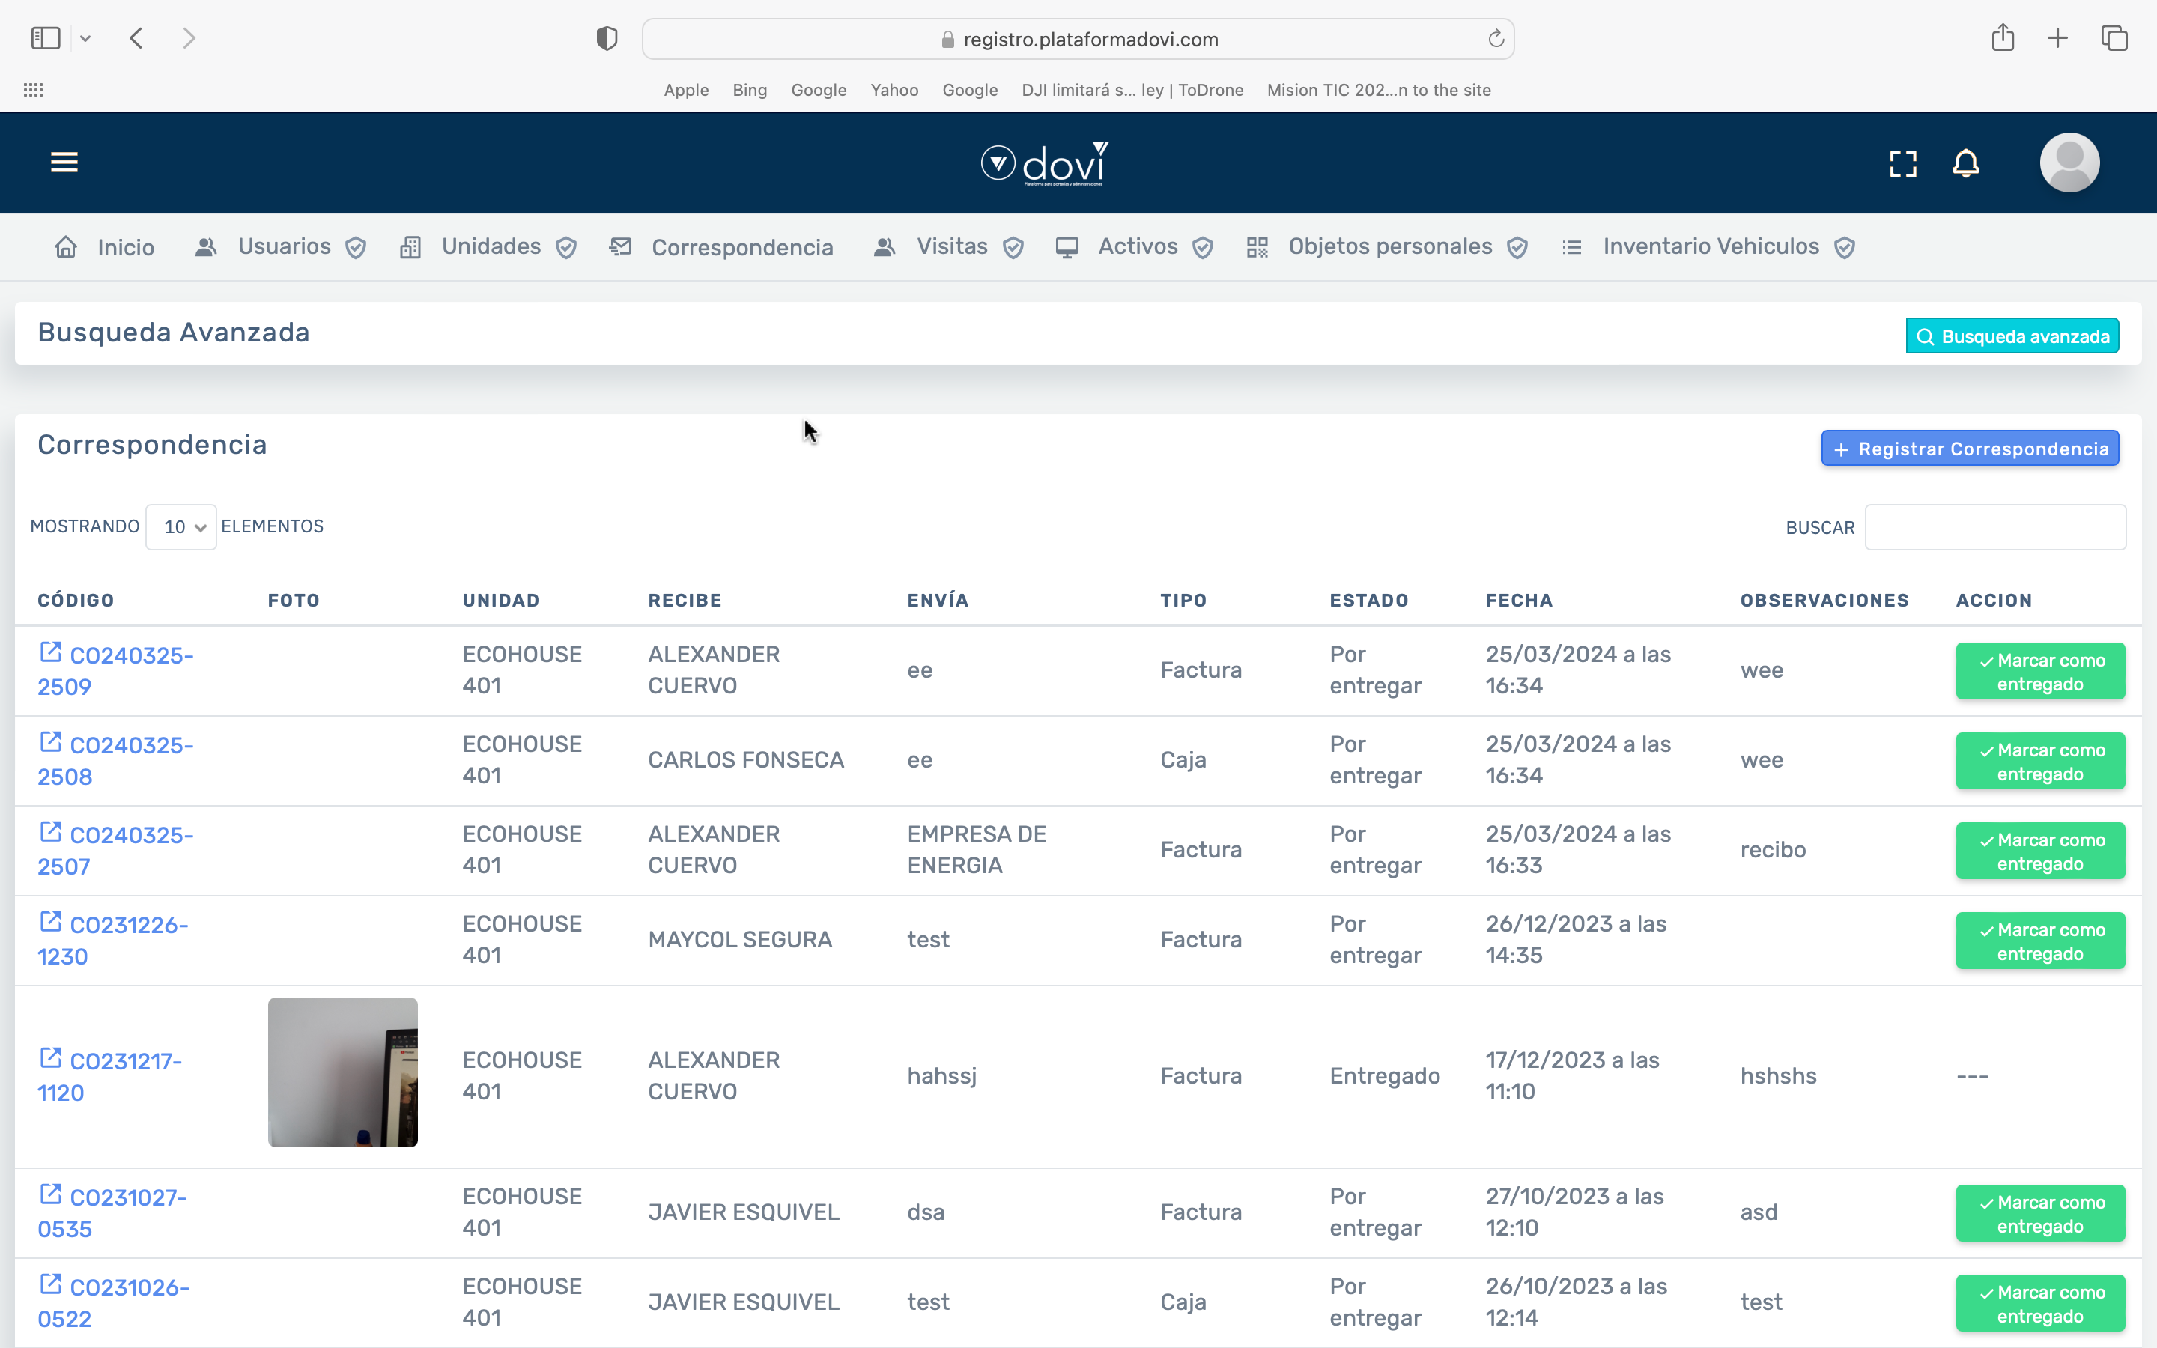Image resolution: width=2157 pixels, height=1348 pixels.
Task: Toggle fullscreen mode icon
Action: pyautogui.click(x=1903, y=163)
